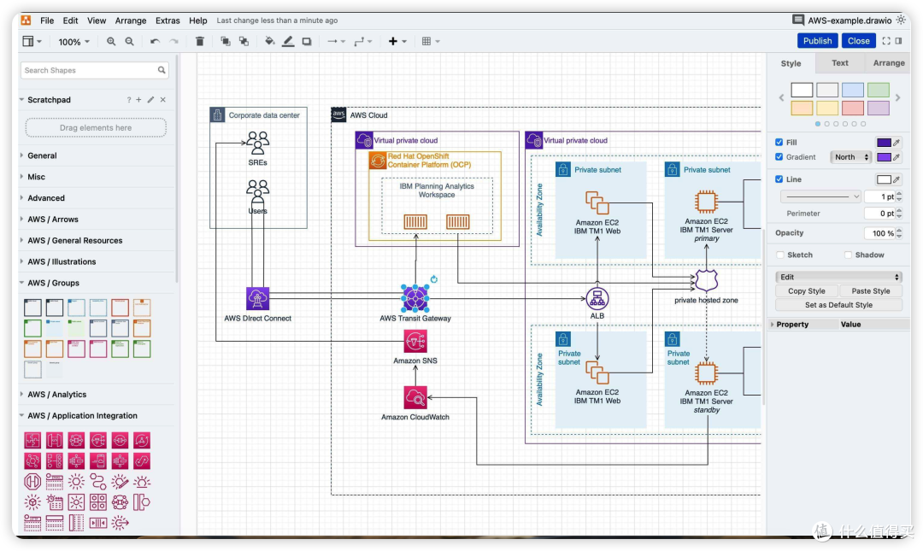923x551 pixels.
Task: Switch to the Text tab
Action: pos(840,63)
